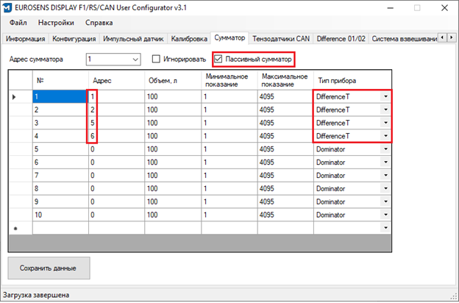Viewport: 459px width, 303px height.
Task: Switch to the Система взвешивания tab
Action: (x=404, y=39)
